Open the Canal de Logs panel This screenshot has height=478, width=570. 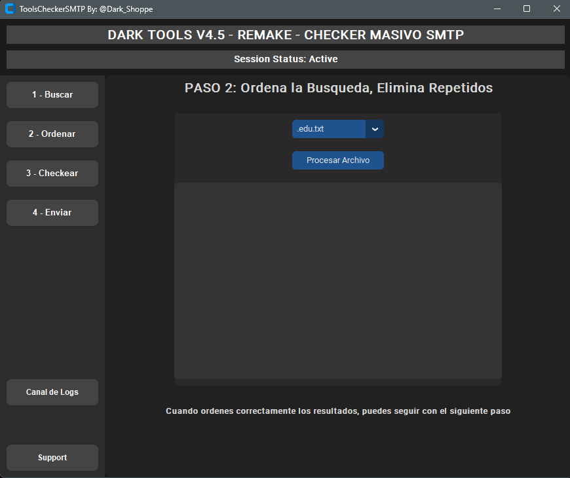(52, 392)
